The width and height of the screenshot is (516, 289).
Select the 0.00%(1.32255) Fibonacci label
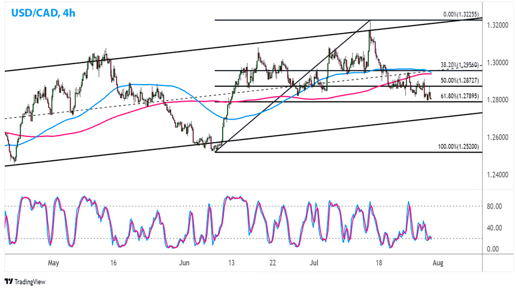click(461, 15)
